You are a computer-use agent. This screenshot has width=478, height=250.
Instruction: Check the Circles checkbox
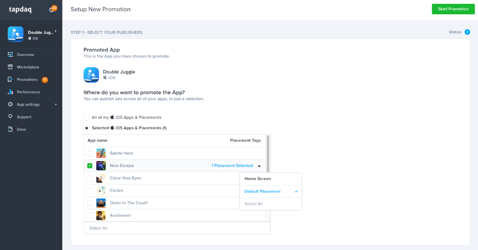pos(90,191)
